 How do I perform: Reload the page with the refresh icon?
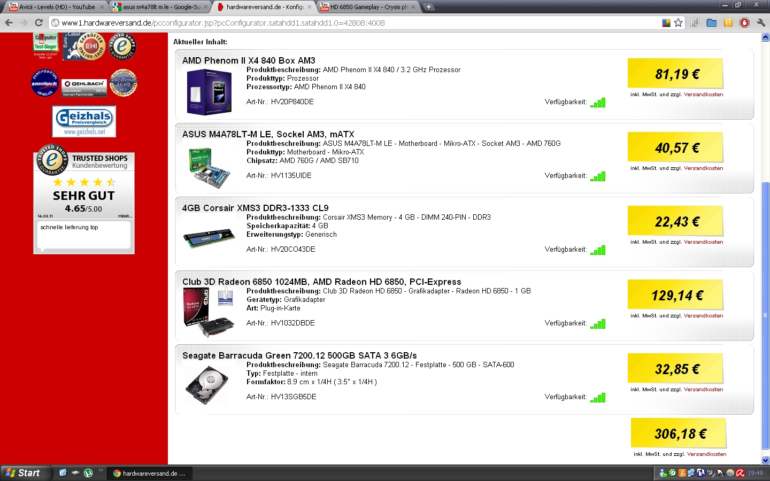(38, 22)
